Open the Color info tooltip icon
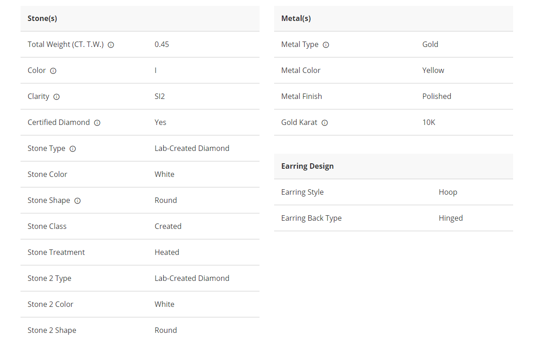 point(53,71)
